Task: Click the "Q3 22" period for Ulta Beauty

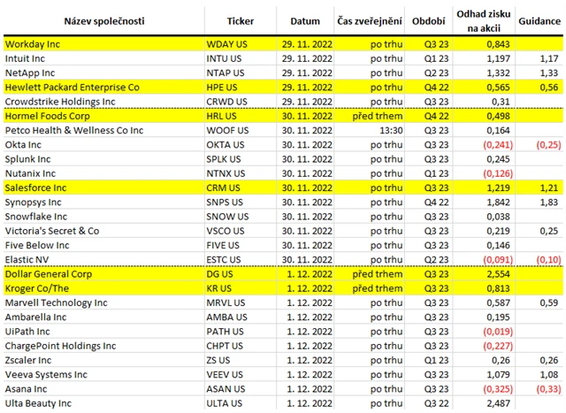Action: pos(436,403)
